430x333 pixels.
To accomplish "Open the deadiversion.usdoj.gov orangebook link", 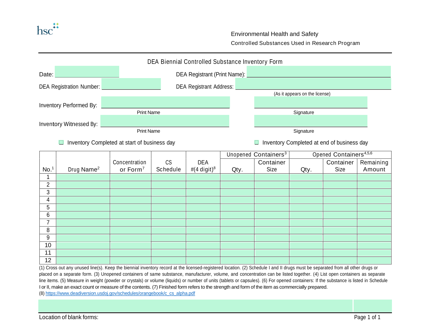I will tap(120, 293).
